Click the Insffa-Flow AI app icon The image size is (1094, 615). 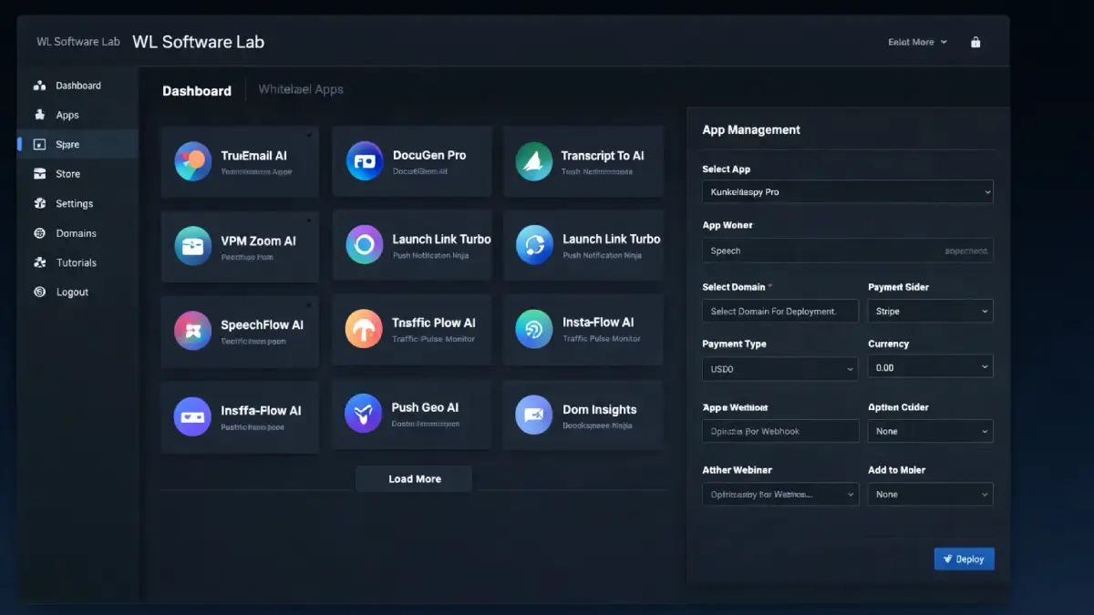click(192, 416)
